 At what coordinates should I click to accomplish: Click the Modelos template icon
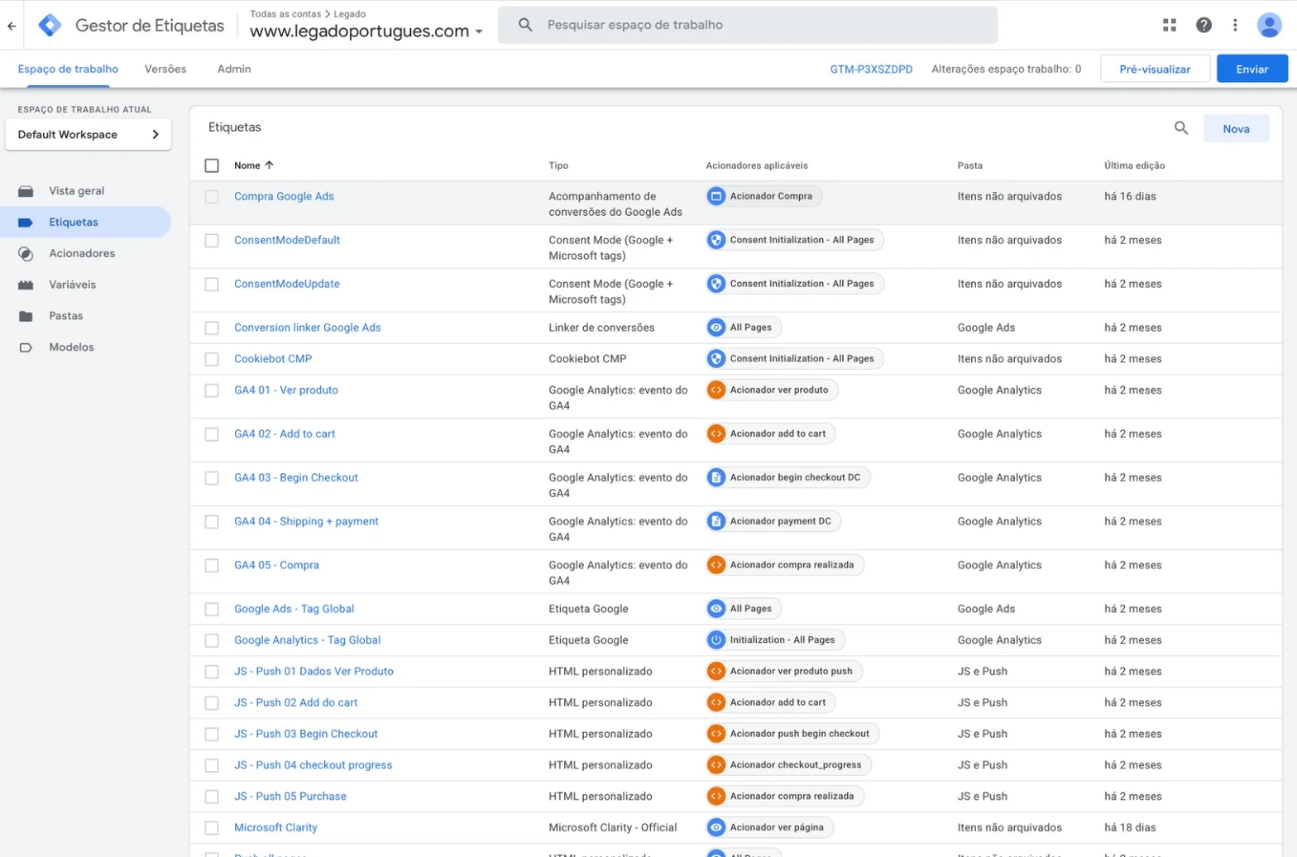pyautogui.click(x=26, y=347)
